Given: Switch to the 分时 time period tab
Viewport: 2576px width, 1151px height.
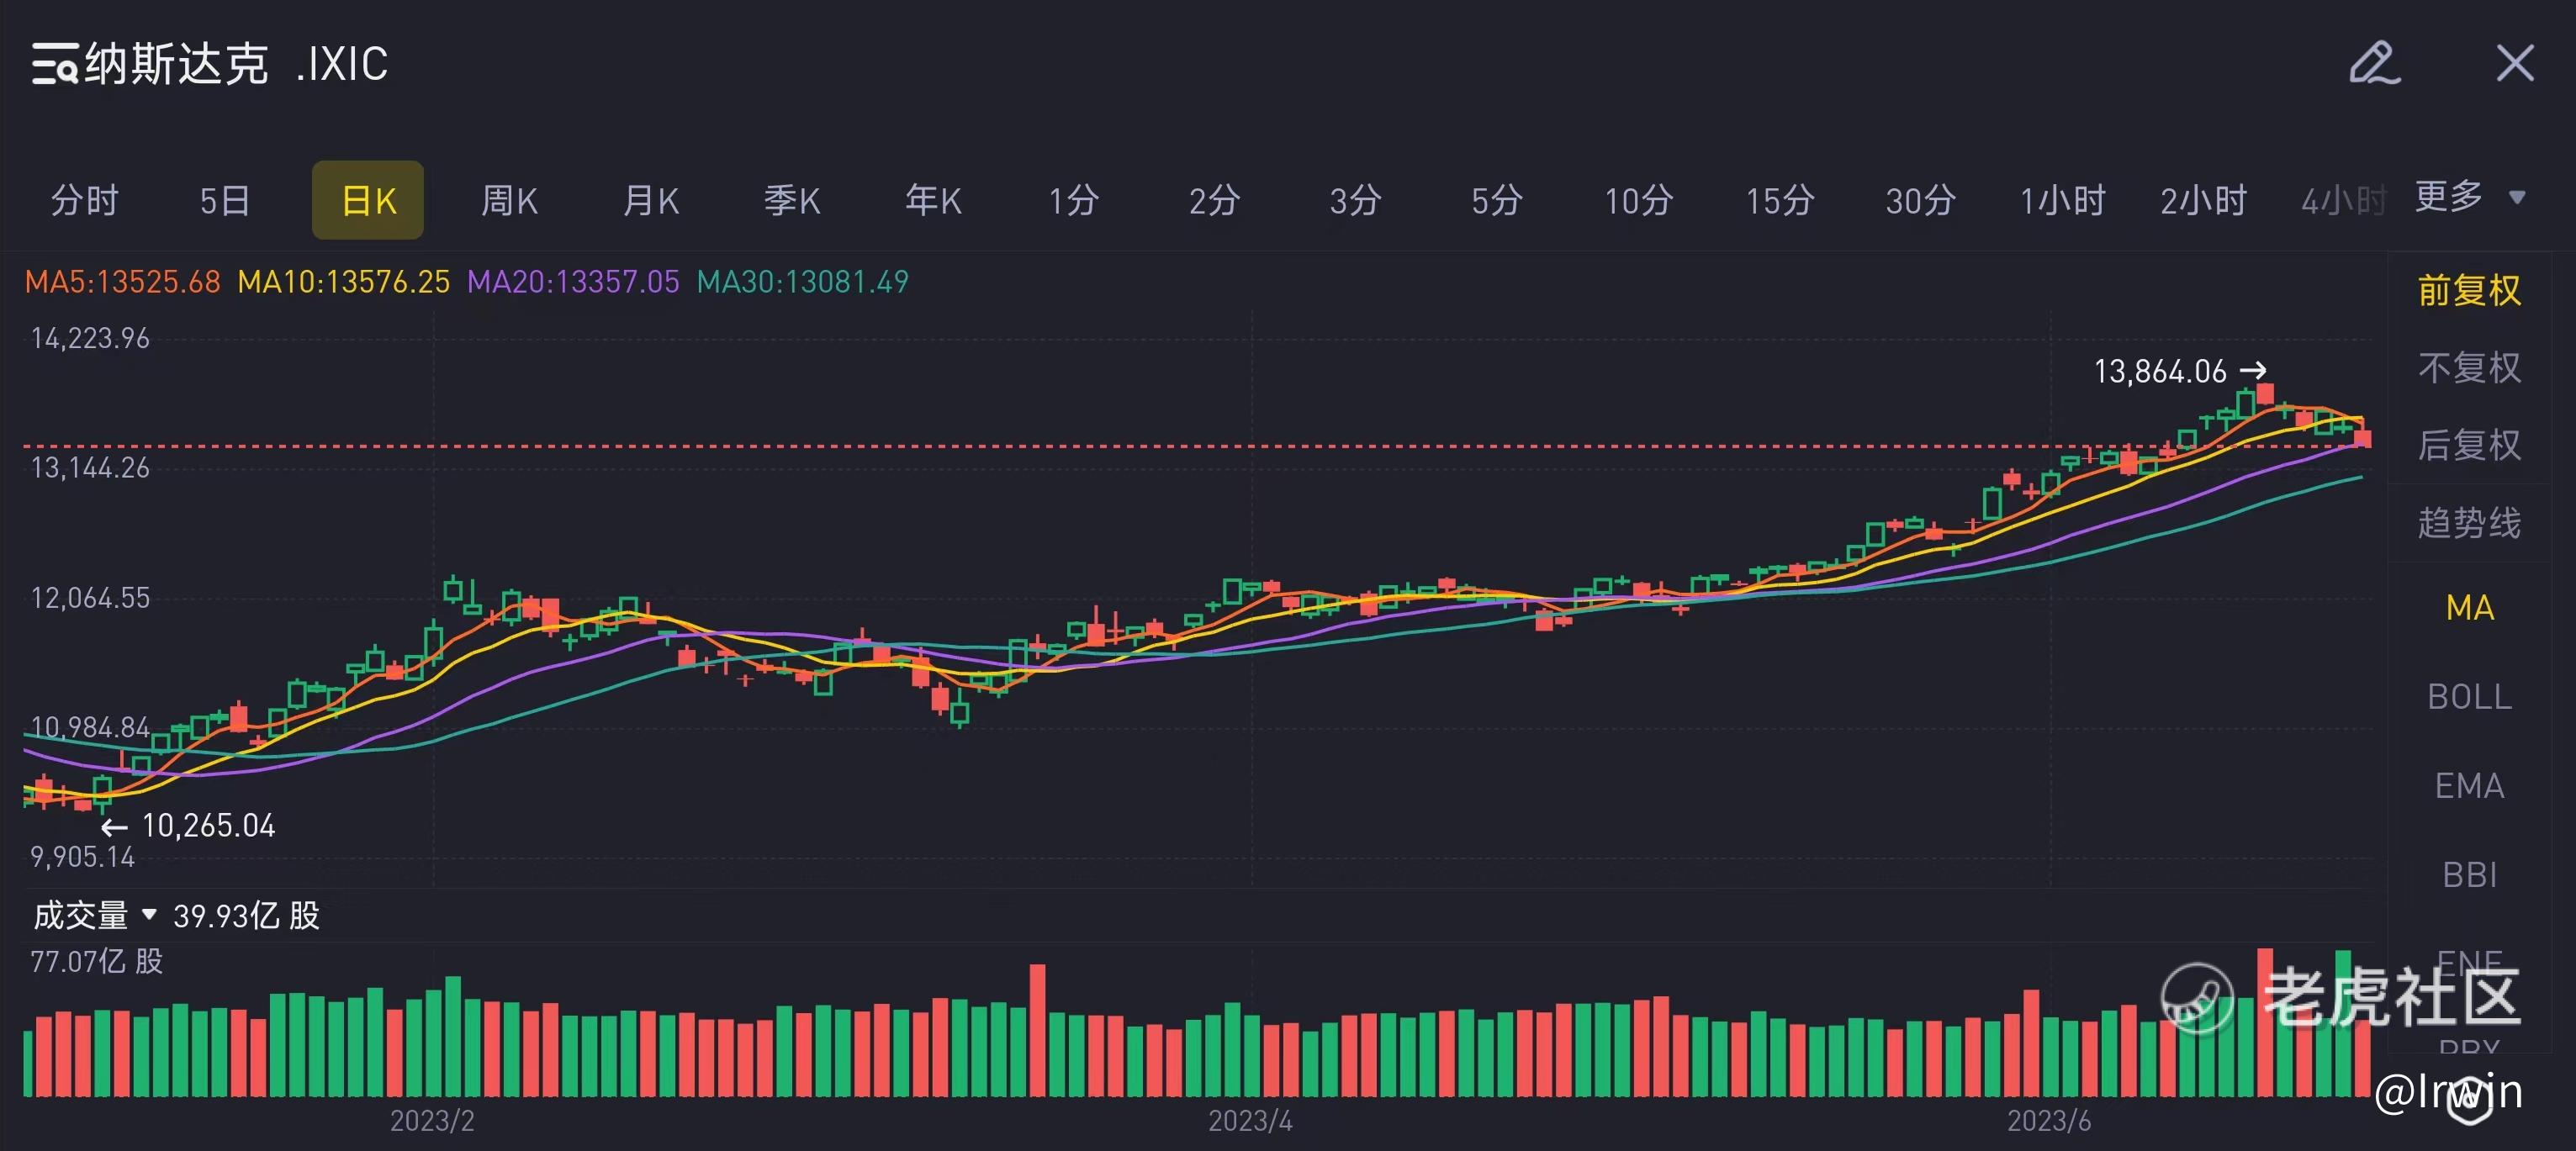Looking at the screenshot, I should point(85,200).
